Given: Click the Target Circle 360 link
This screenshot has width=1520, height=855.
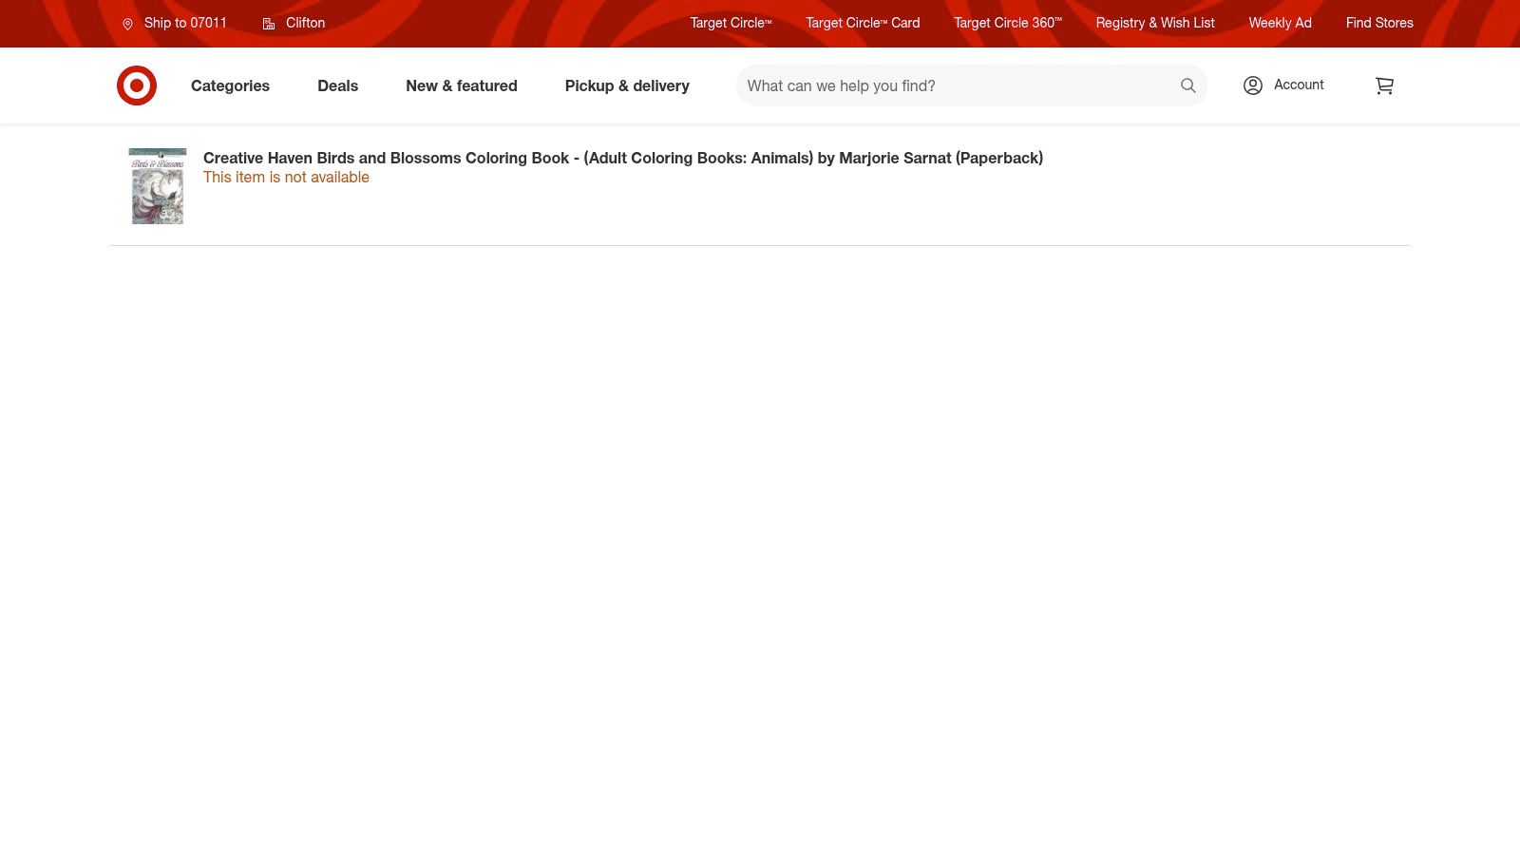Looking at the screenshot, I should tap(1008, 23).
